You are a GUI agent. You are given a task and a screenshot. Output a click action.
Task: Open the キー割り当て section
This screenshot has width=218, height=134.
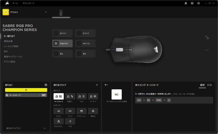(9, 36)
